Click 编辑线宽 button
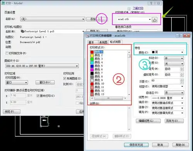 tap(148, 121)
